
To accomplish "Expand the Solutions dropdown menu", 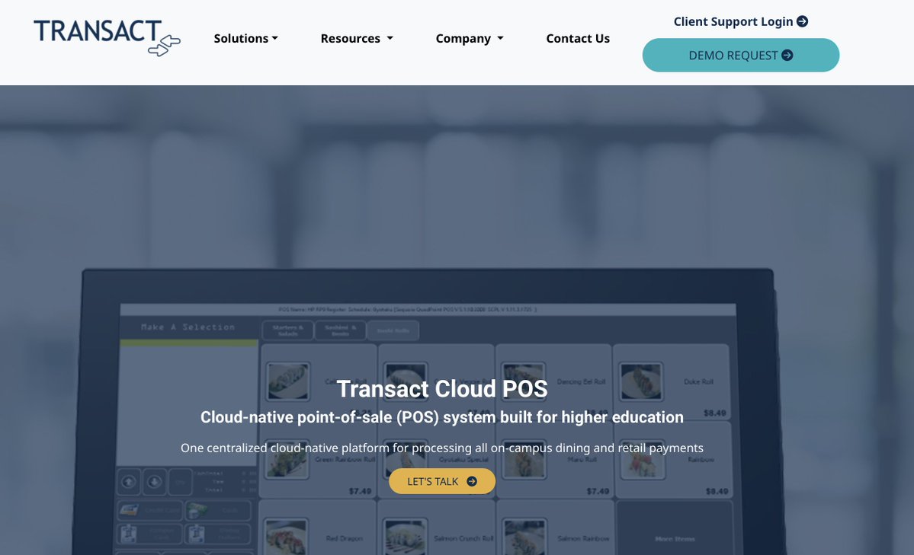I will click(x=245, y=38).
